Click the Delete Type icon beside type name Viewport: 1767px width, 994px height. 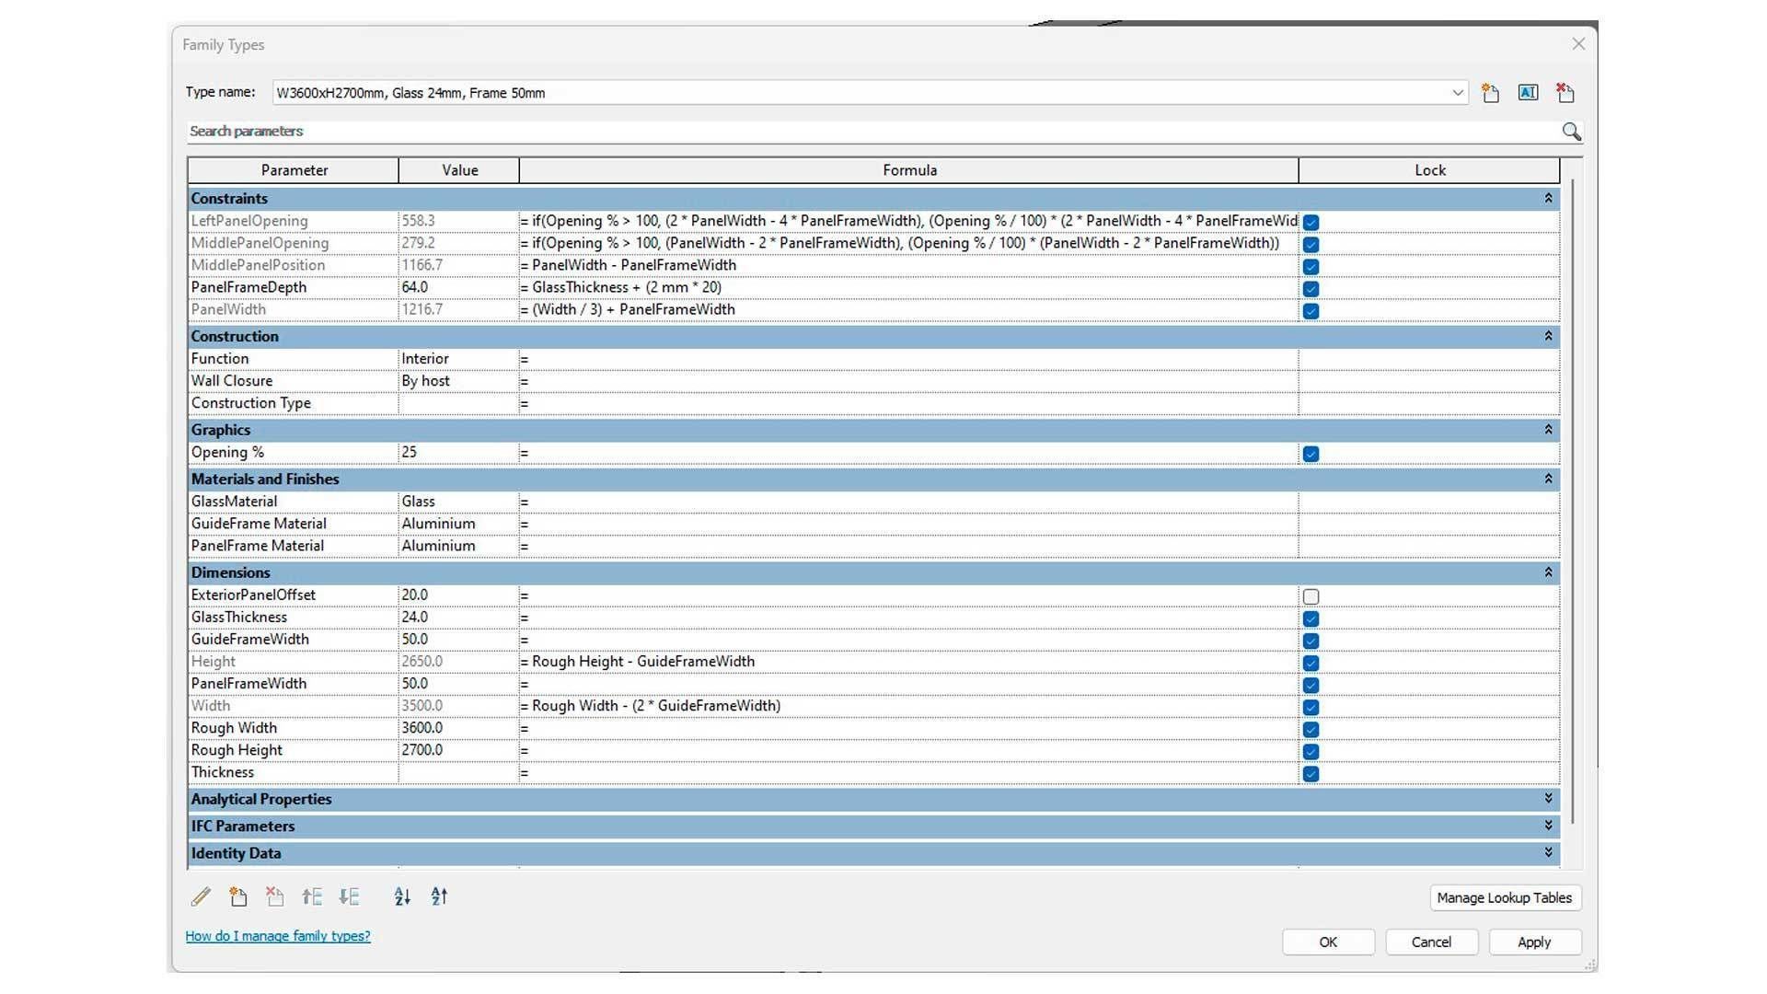[1565, 93]
